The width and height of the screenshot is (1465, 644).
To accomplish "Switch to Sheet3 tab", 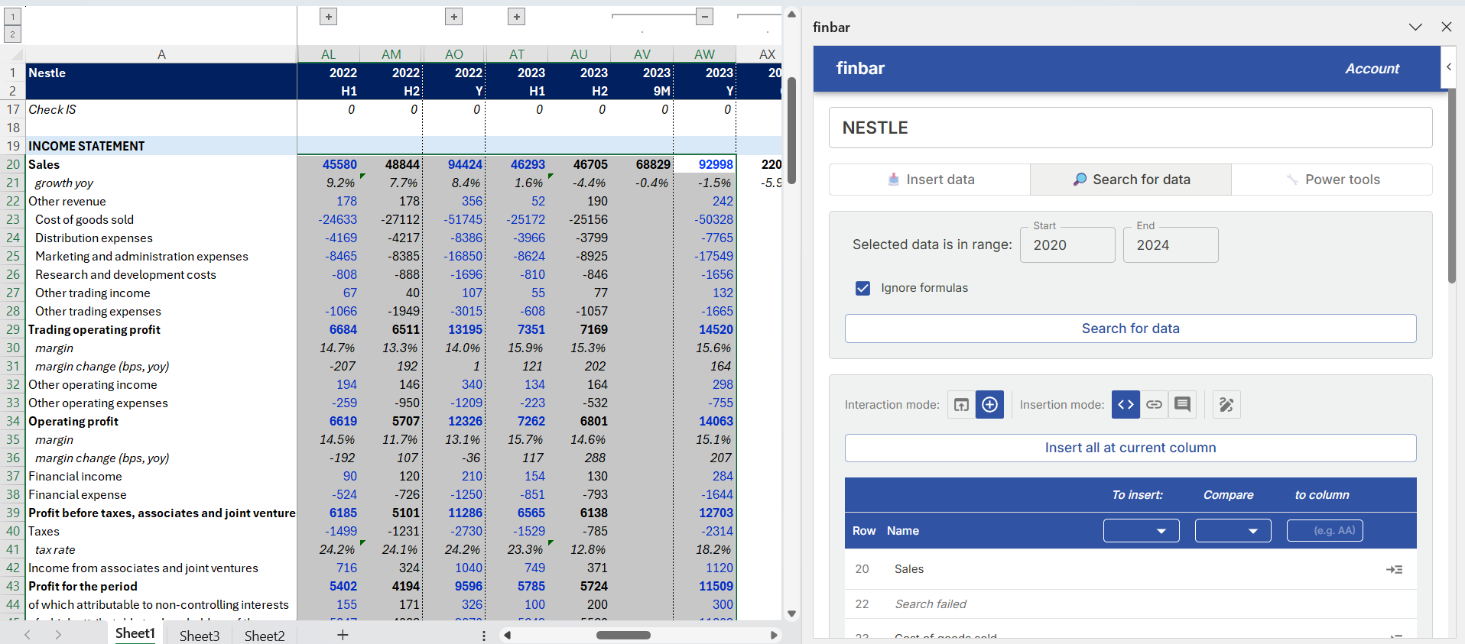I will [x=200, y=635].
